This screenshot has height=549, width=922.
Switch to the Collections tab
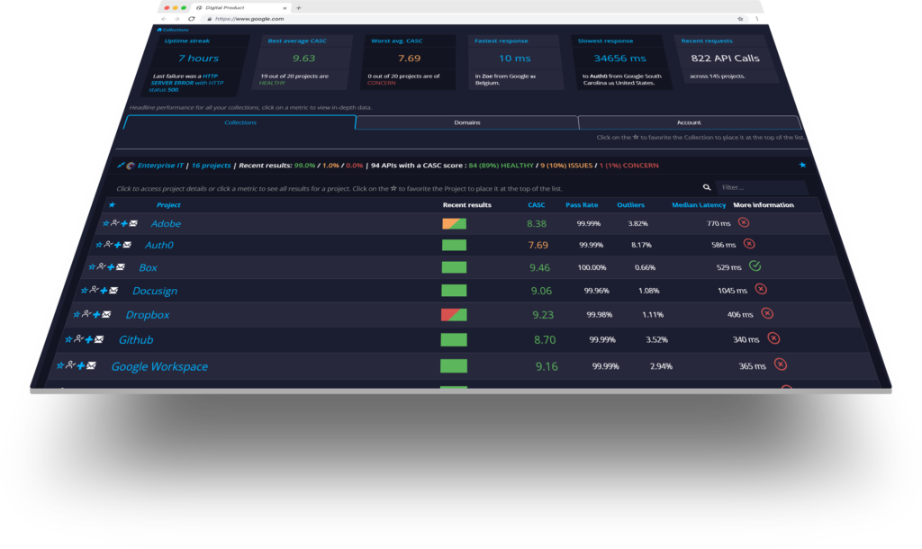click(x=240, y=122)
